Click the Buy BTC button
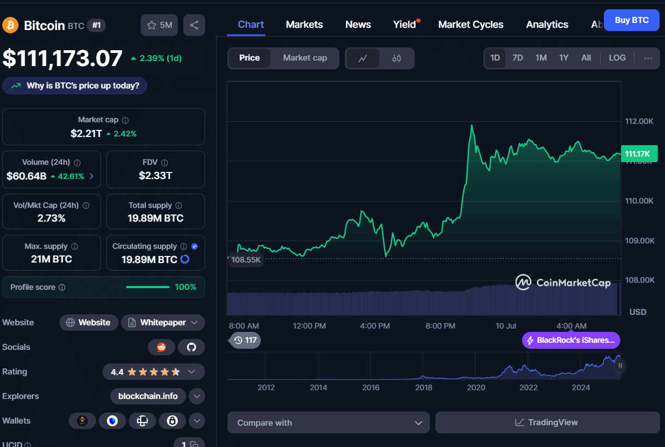This screenshot has height=447, width=665. (x=632, y=20)
